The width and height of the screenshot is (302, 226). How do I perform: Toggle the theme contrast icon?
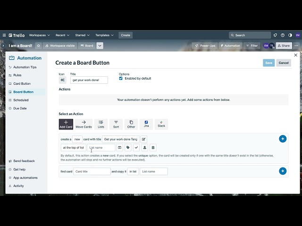point(290,35)
